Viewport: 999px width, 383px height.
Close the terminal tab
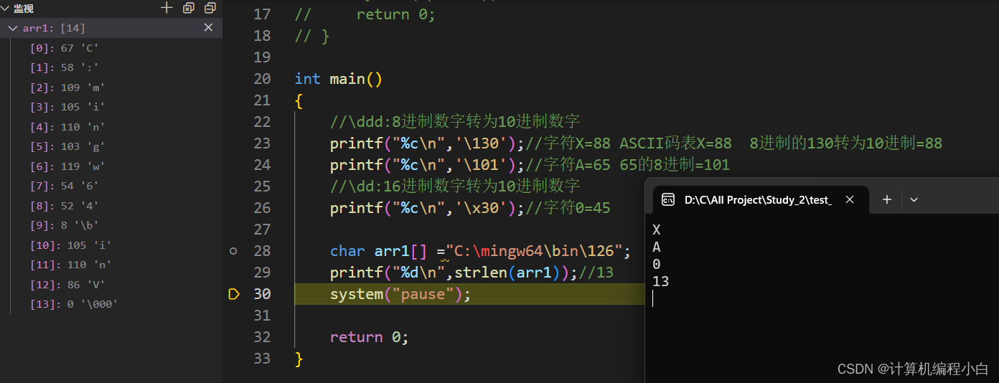click(850, 200)
